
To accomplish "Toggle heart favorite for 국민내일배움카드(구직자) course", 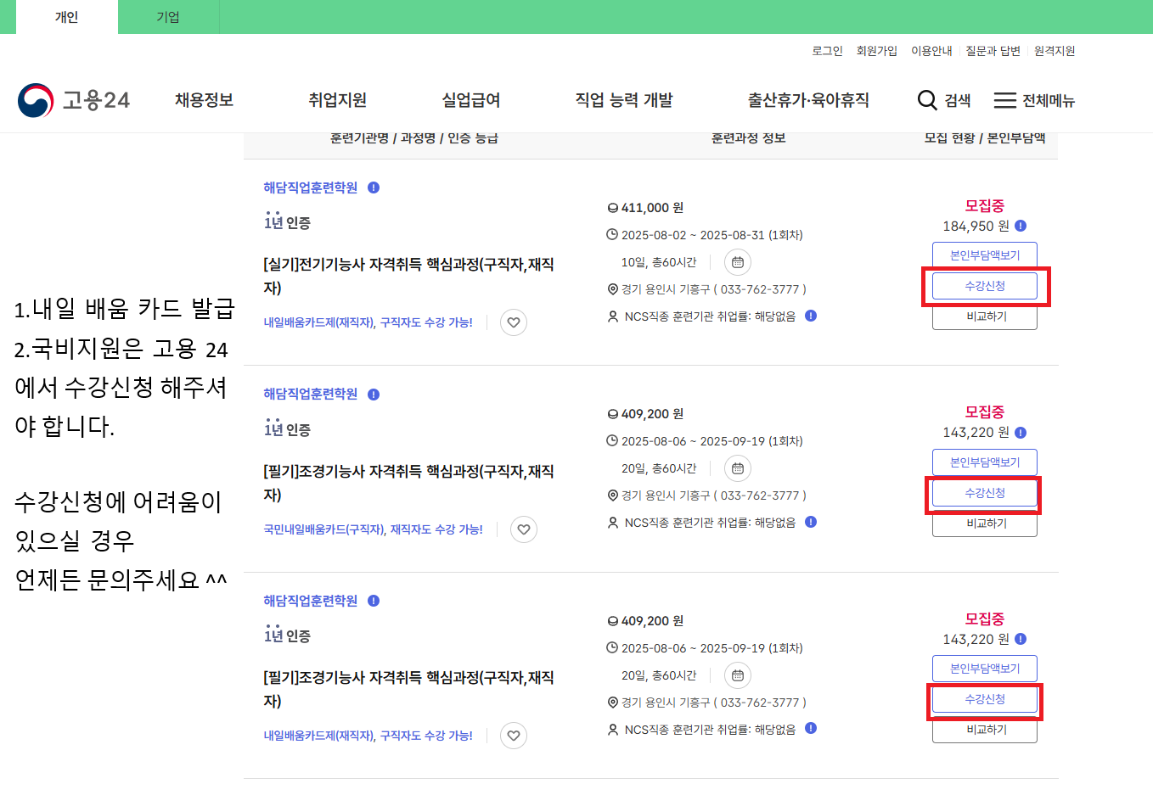I will click(x=524, y=529).
